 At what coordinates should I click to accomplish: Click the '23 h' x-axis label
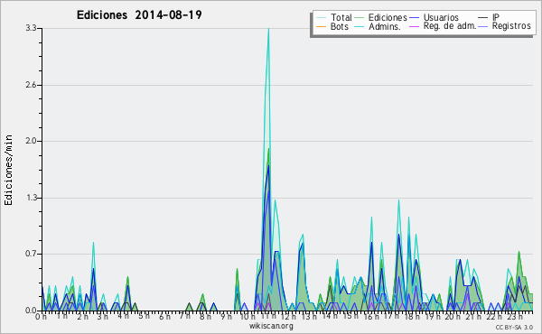514,317
